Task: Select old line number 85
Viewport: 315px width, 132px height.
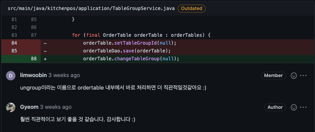Action: (x=14, y=51)
